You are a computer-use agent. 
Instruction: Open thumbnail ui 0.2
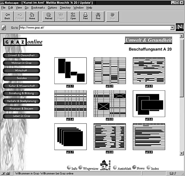110,71
